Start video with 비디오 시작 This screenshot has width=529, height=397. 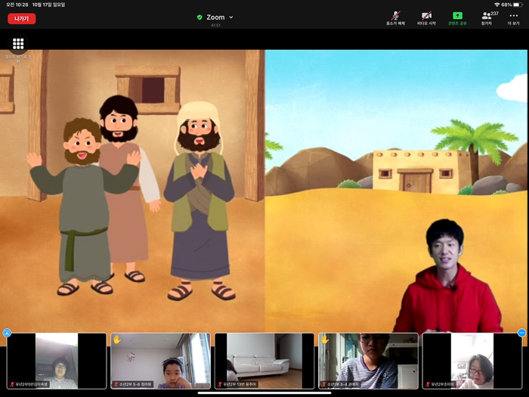pos(426,18)
